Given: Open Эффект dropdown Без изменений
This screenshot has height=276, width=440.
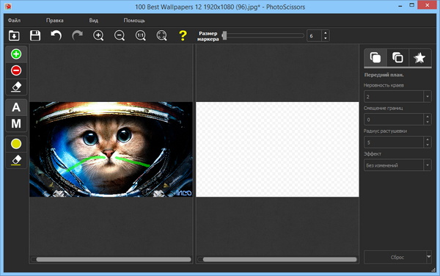Looking at the screenshot, I should click(397, 165).
